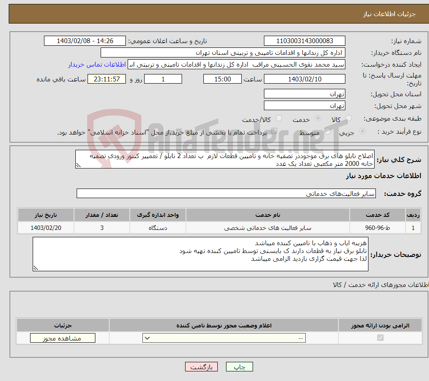Image resolution: width=429 pixels, height=381 pixels.
Task: Click service code cell ط-96-960
Action: pyautogui.click(x=377, y=228)
